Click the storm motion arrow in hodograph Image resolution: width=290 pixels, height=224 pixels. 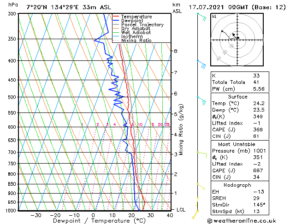pos(234,35)
